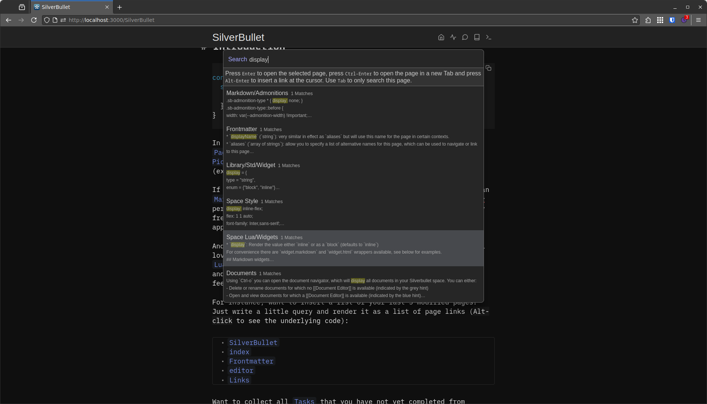The image size is (707, 404).
Task: Click the SilverBullet home icon
Action: pos(441,37)
